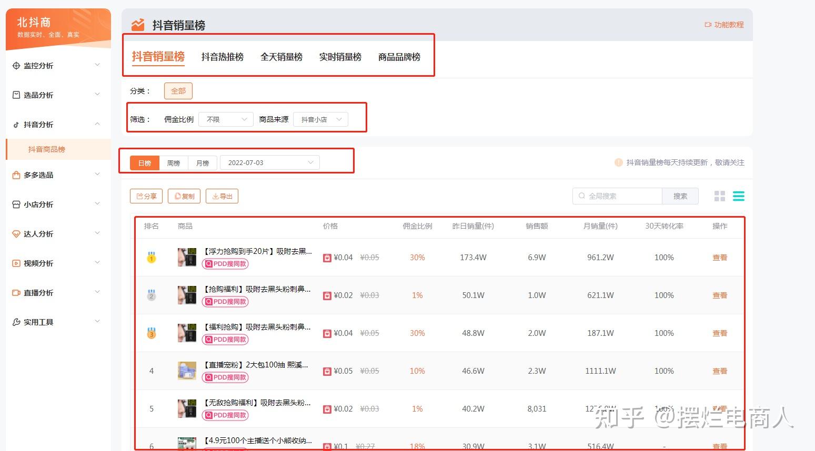Viewport: 815px width, 451px height.
Task: Click 查看 for the 直播宠粉 row
Action: click(x=720, y=371)
